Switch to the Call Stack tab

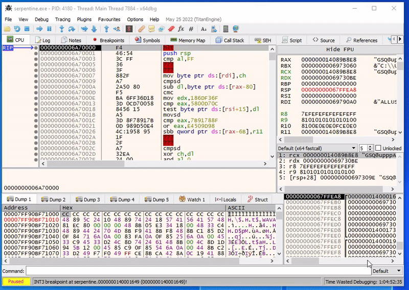click(230, 40)
